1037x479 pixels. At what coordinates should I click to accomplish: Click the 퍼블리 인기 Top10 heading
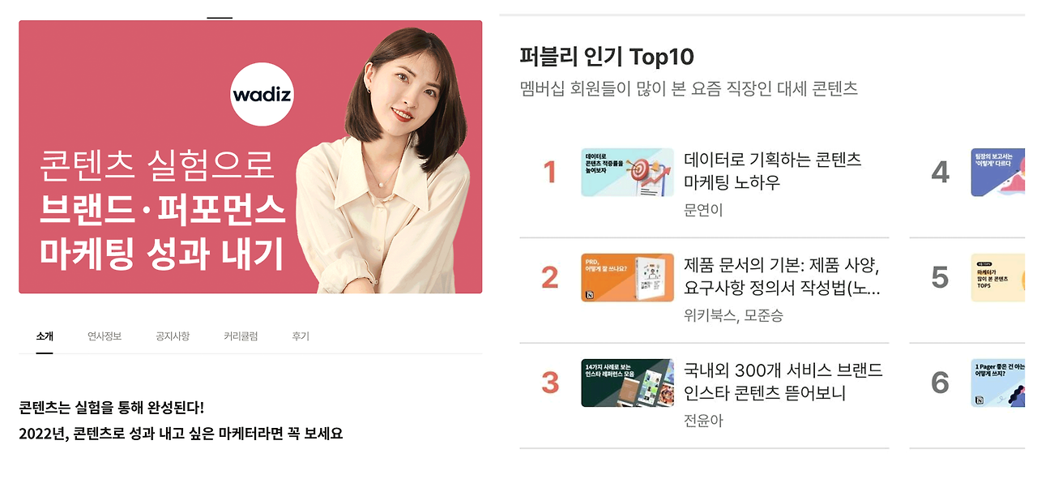click(607, 58)
